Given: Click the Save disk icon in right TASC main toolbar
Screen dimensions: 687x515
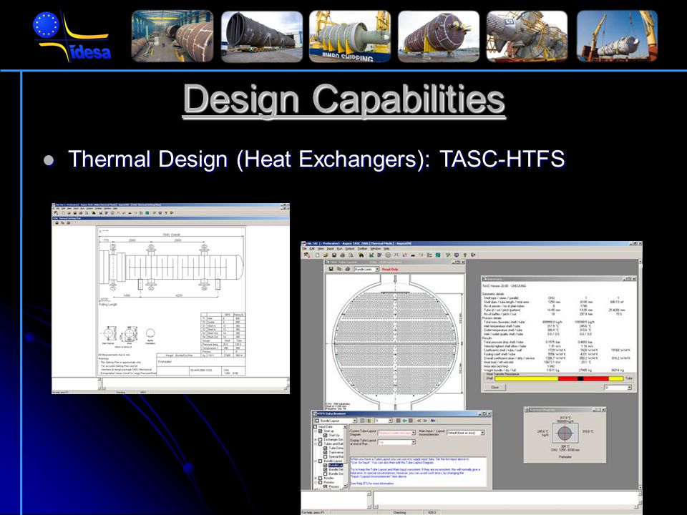Looking at the screenshot, I should point(334,255).
